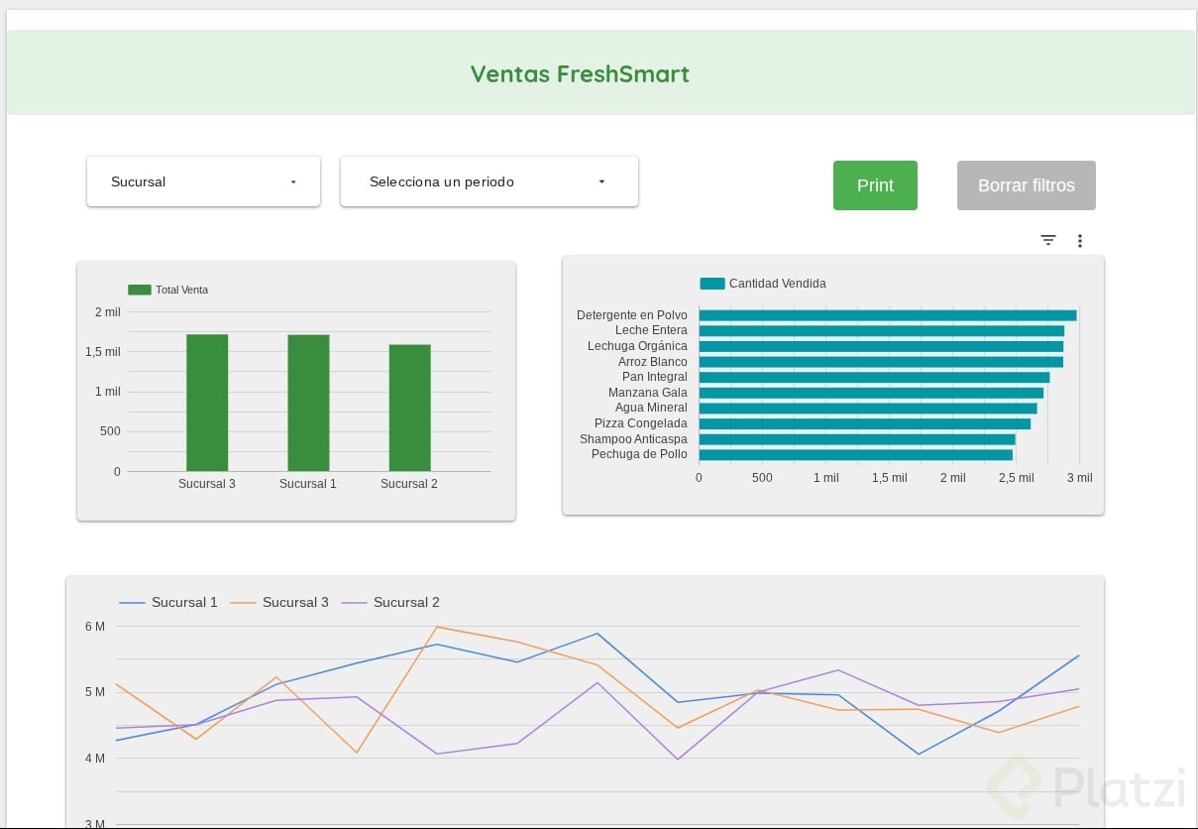Viewport: 1198px width, 829px height.
Task: Open the chart filter icon
Action: point(1048,240)
